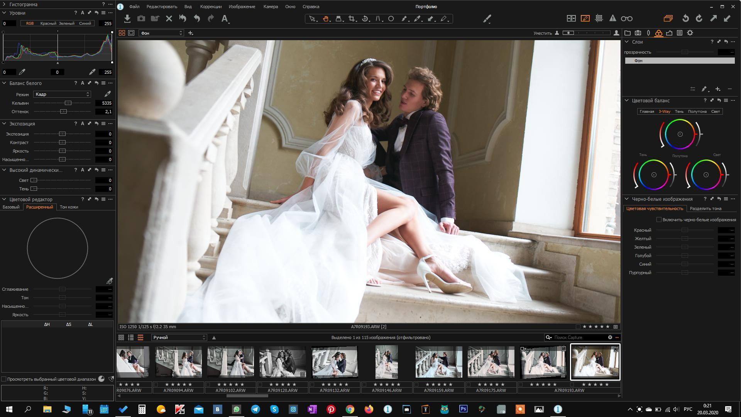Add new layer with plus icon

point(717,89)
